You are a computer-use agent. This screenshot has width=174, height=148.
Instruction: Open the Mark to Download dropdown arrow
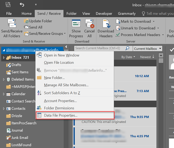154,21
